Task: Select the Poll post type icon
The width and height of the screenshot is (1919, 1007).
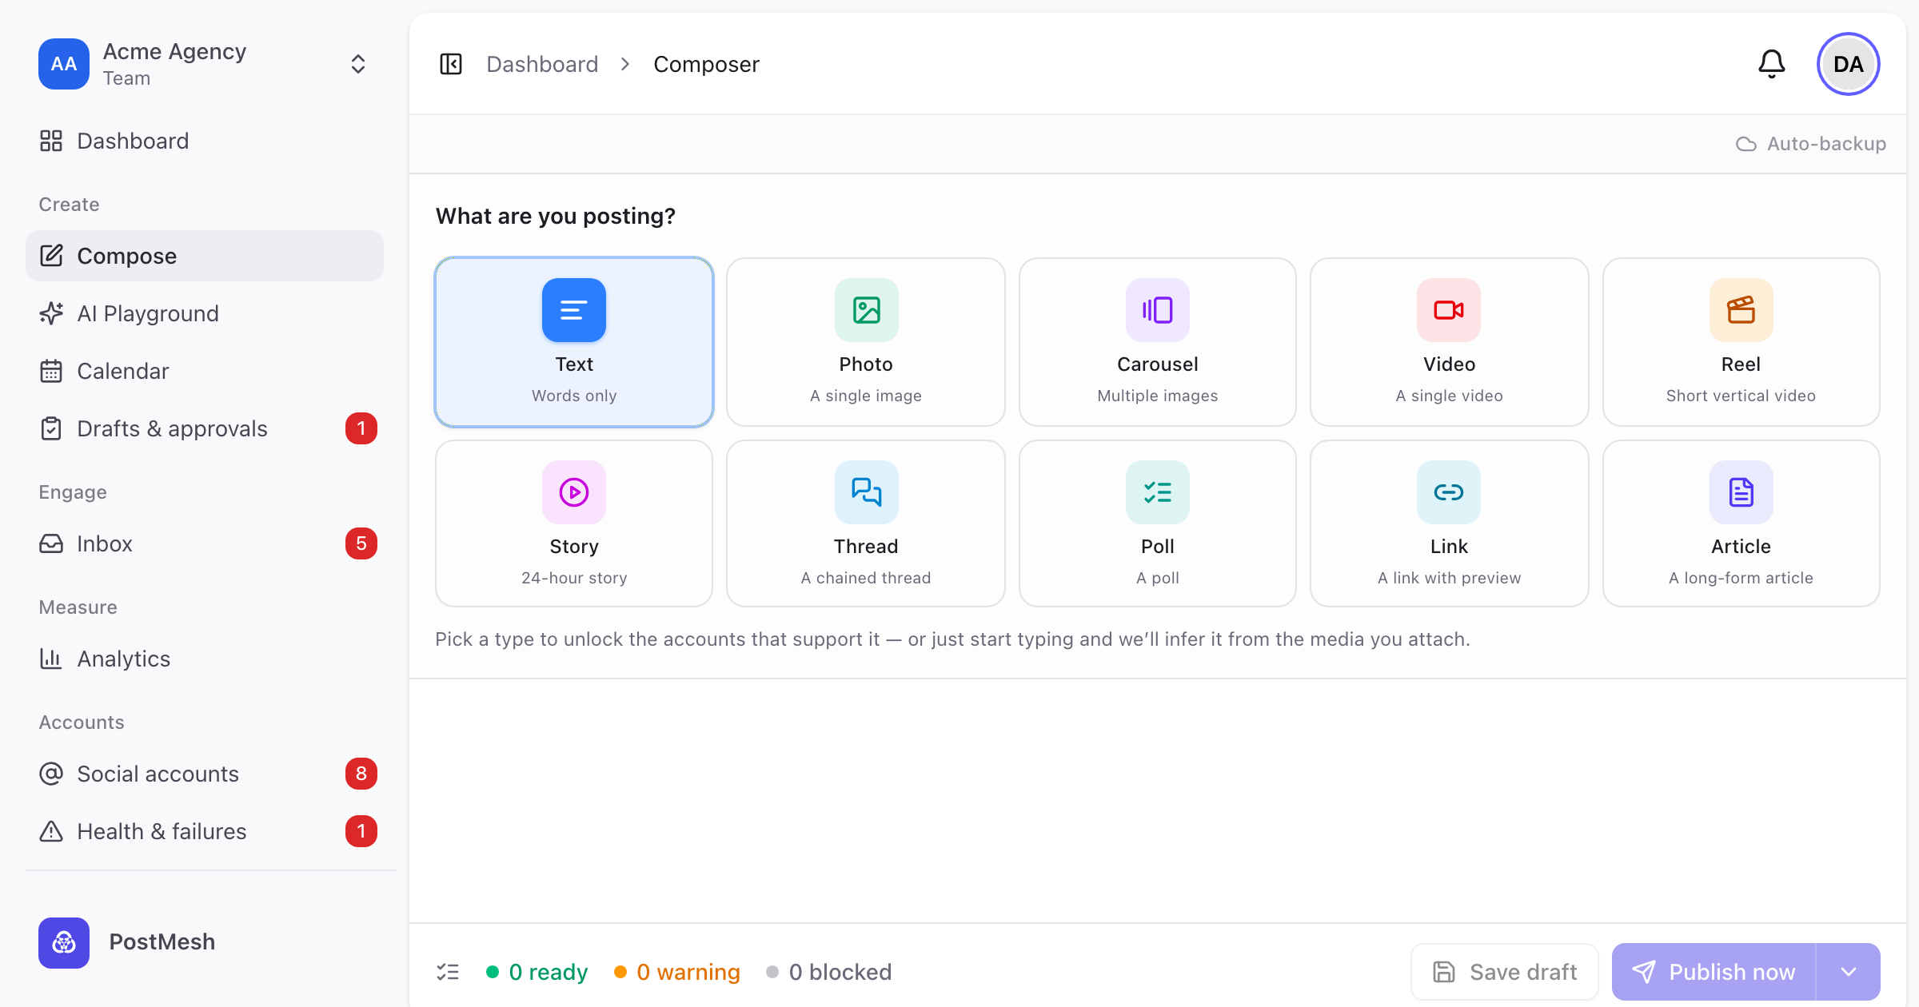Action: tap(1158, 492)
